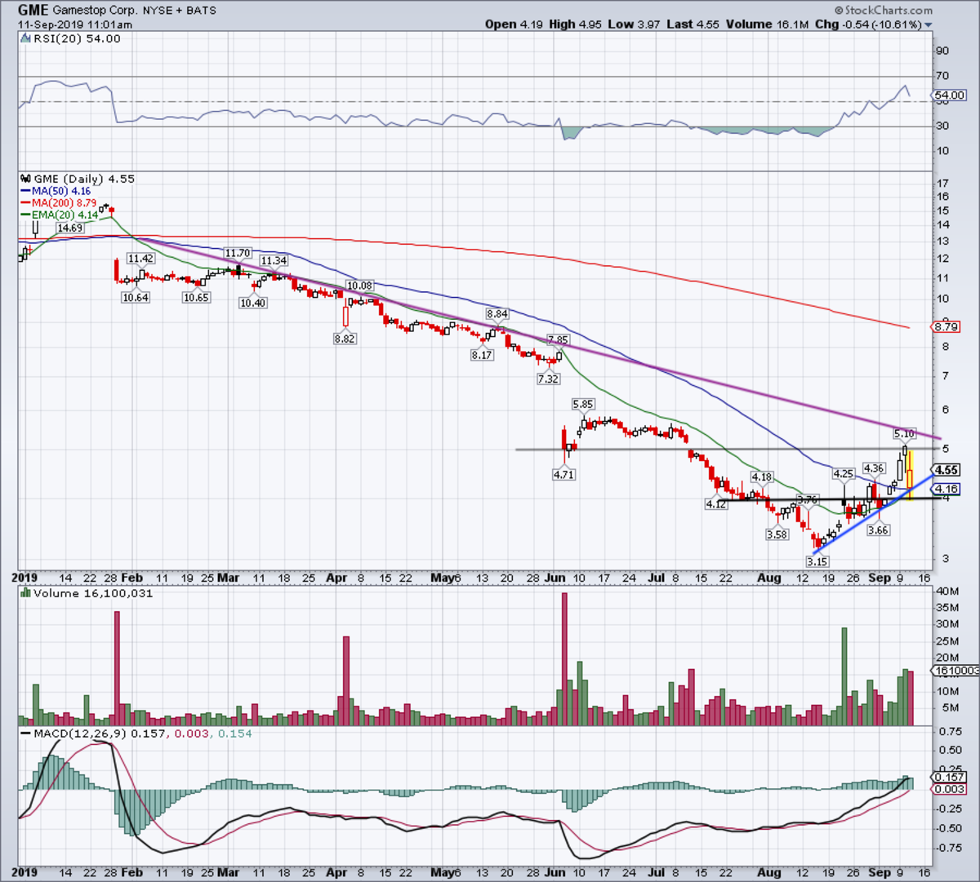Image resolution: width=980 pixels, height=882 pixels.
Task: Click the 7.85 price annotation
Action: [x=558, y=340]
